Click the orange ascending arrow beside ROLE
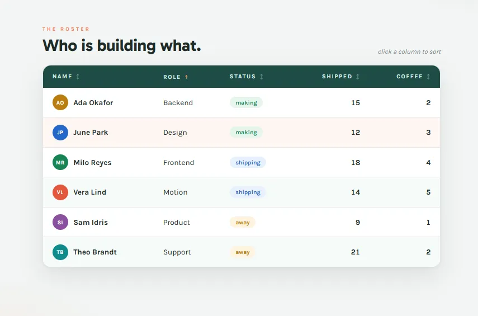The image size is (478, 316). (x=186, y=77)
